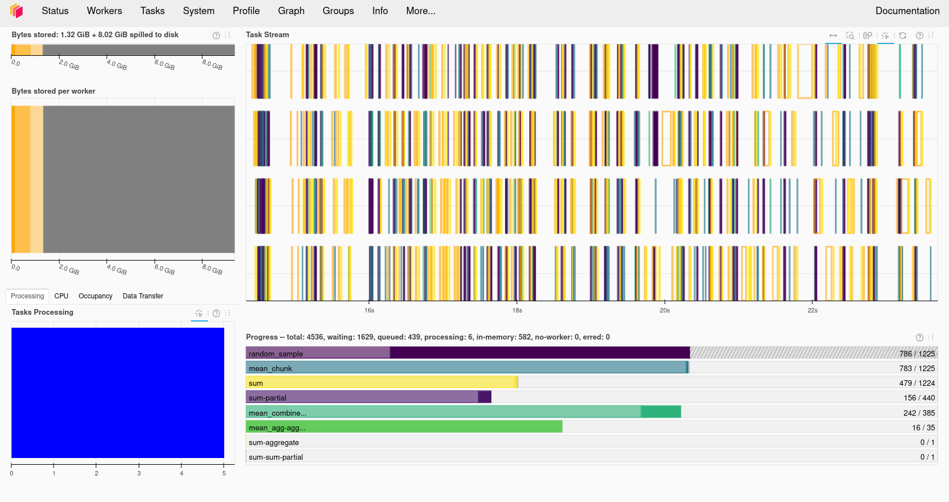Viewport: 949px width, 502px height.
Task: Click the mean_agg-agg progress bar
Action: click(x=404, y=427)
